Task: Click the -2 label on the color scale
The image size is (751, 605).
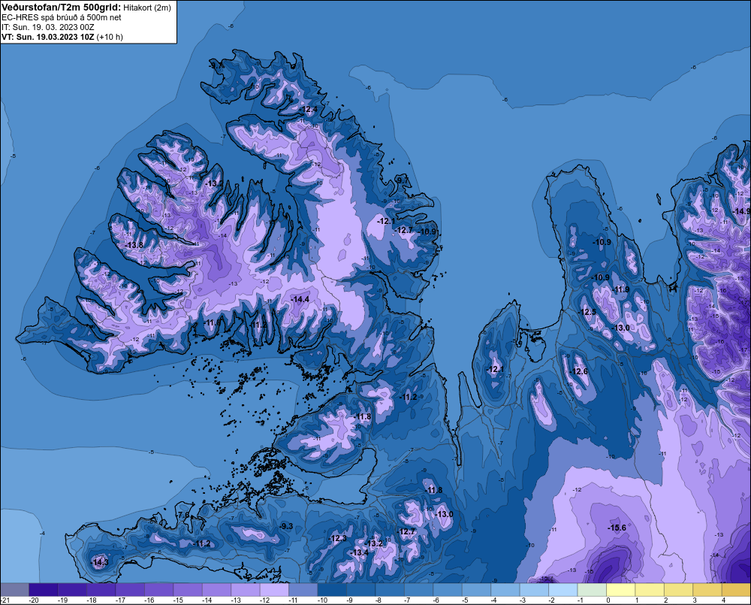Action: [551, 600]
